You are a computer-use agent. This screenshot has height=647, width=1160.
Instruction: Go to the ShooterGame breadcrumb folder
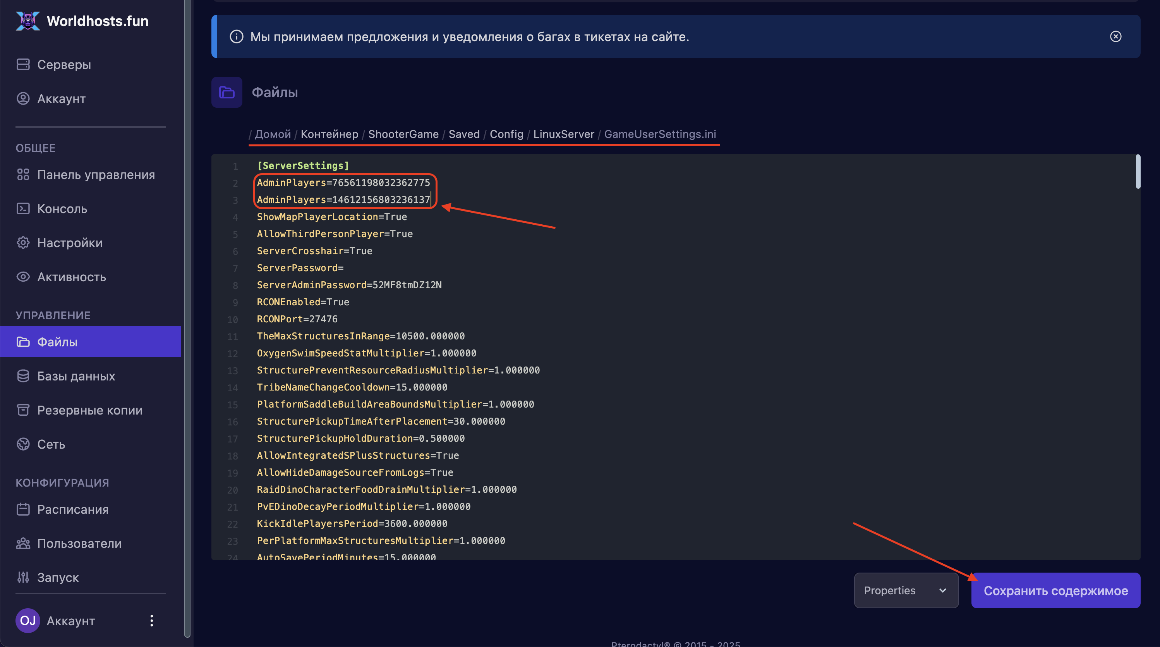tap(403, 134)
